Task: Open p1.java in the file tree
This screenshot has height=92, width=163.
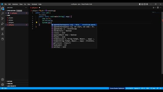Action: [x=11, y=18]
